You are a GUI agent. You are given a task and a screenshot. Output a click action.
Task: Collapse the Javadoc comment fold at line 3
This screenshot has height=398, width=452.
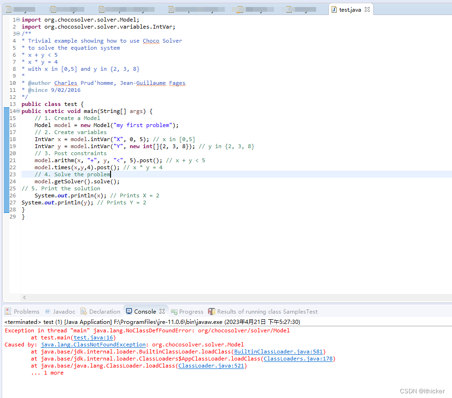[x=18, y=34]
